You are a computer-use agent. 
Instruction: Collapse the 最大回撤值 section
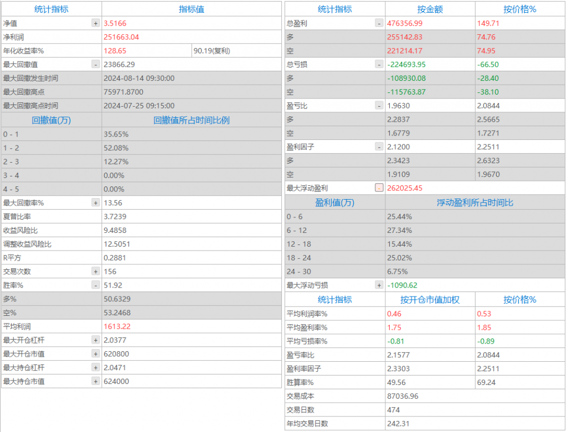96,64
